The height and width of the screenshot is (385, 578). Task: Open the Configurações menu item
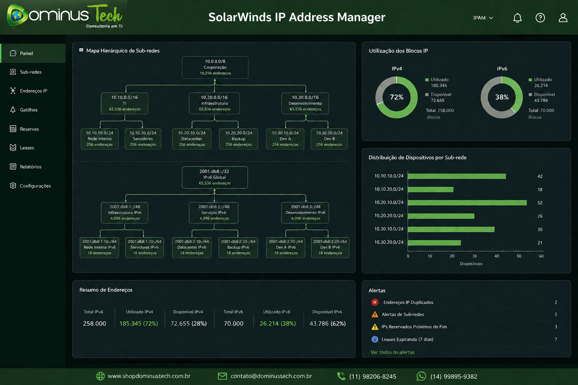tap(33, 186)
